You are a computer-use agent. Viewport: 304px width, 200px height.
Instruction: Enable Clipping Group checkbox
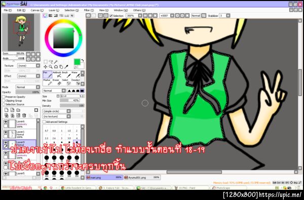coord(4,101)
